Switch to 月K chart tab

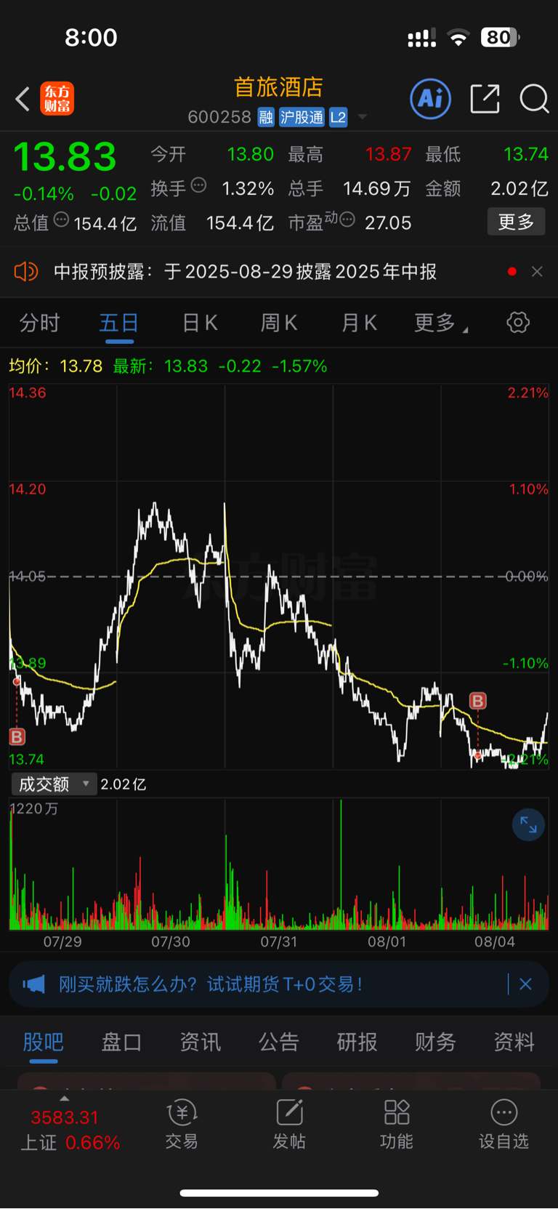[359, 323]
